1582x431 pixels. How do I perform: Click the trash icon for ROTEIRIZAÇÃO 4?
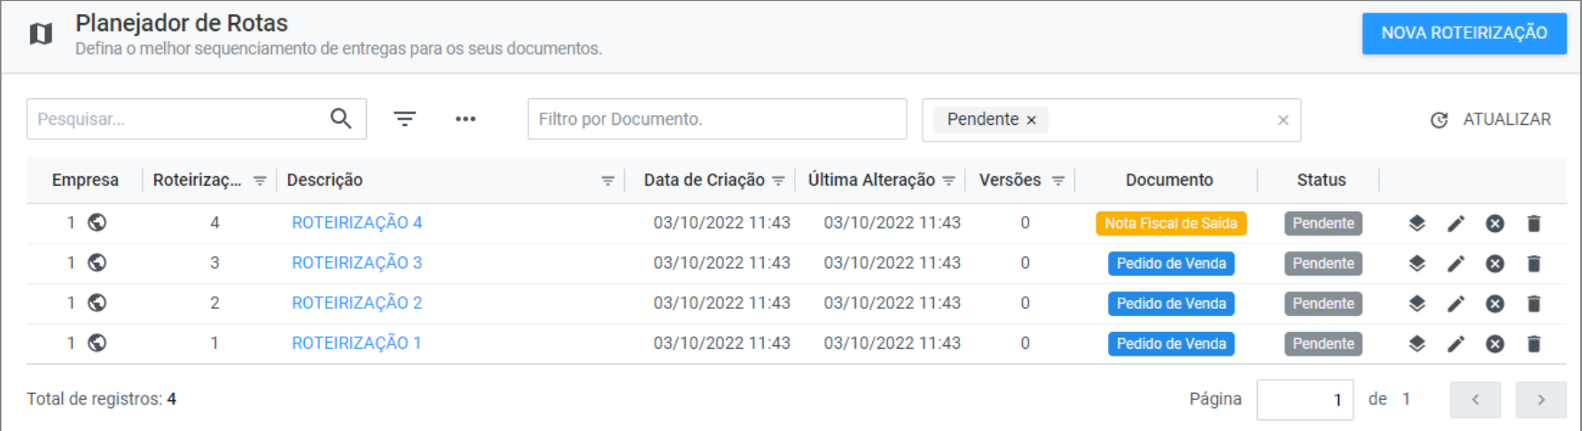point(1534,224)
